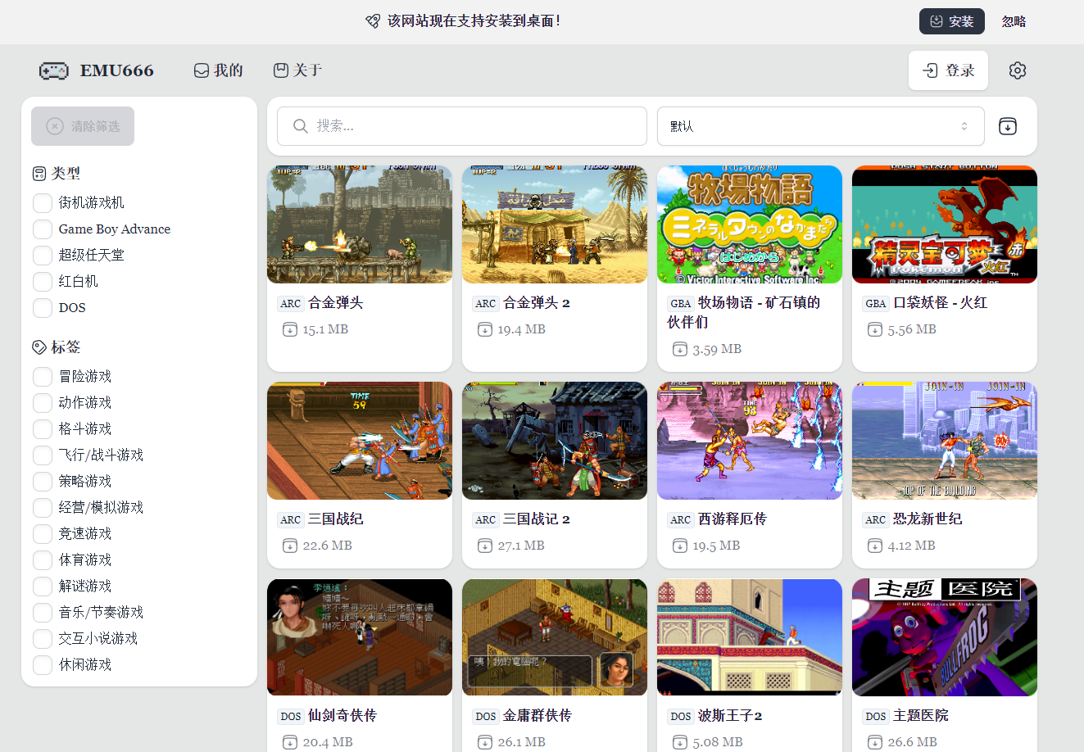This screenshot has height=752, width=1084.
Task: Check the 音乐/节奏游戏 tag
Action: click(43, 613)
